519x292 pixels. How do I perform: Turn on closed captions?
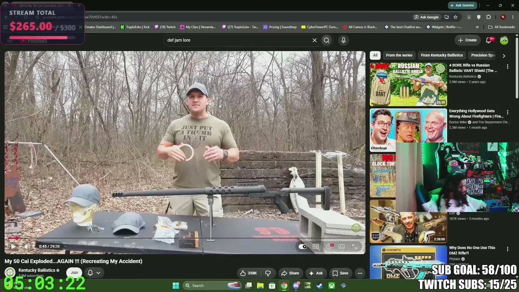pyautogui.click(x=315, y=246)
